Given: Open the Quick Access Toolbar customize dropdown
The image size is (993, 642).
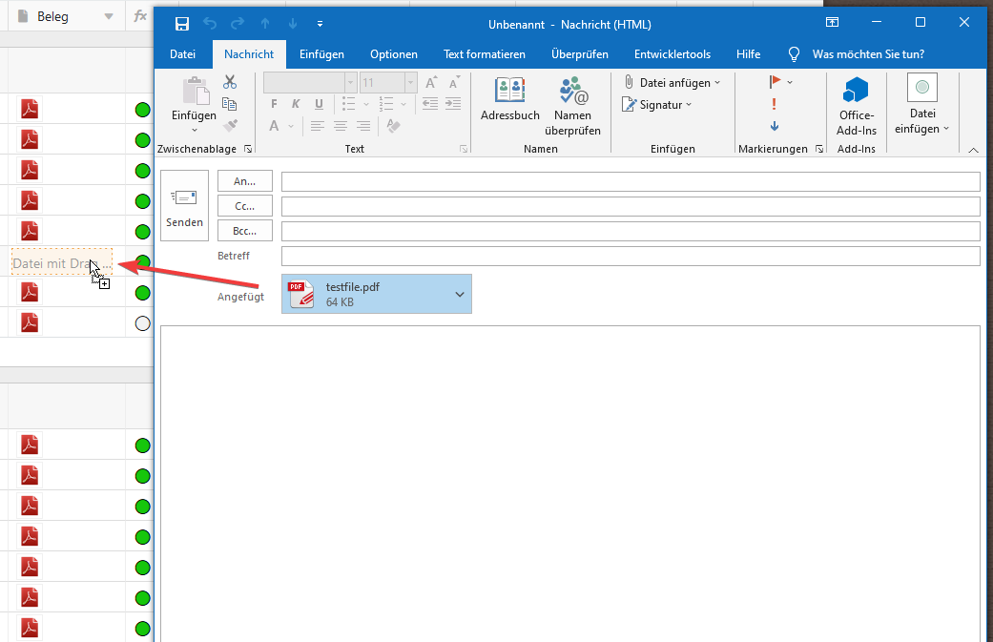Looking at the screenshot, I should (320, 24).
